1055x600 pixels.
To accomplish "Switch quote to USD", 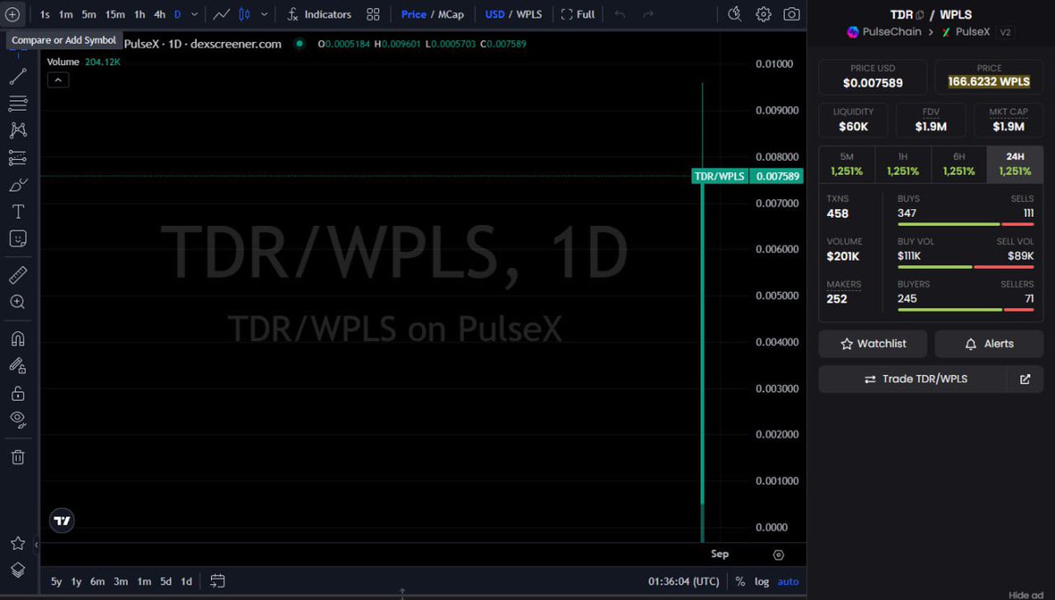I will tap(495, 14).
